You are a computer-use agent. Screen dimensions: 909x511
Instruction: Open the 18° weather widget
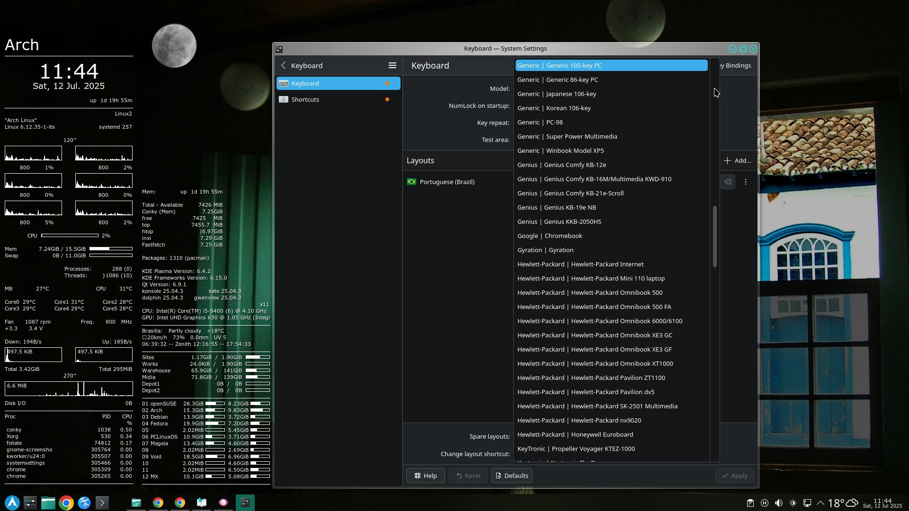(x=843, y=503)
